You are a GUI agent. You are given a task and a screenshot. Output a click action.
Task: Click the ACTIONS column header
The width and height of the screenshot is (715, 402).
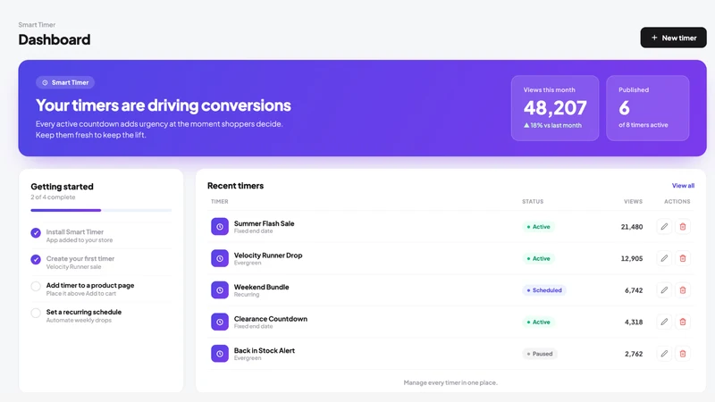coord(677,202)
